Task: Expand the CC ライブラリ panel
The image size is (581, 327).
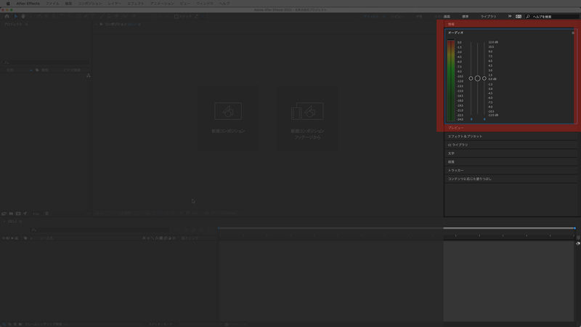Action: coord(458,145)
